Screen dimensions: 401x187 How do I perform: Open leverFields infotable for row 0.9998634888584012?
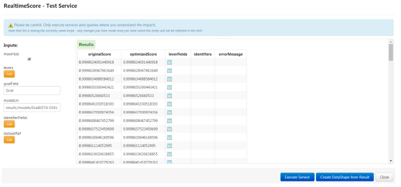click(169, 79)
